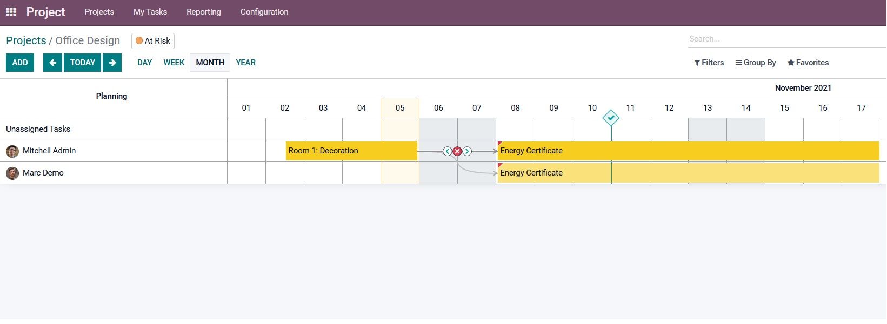Select the Month scale view
The width and height of the screenshot is (887, 324).
(210, 63)
